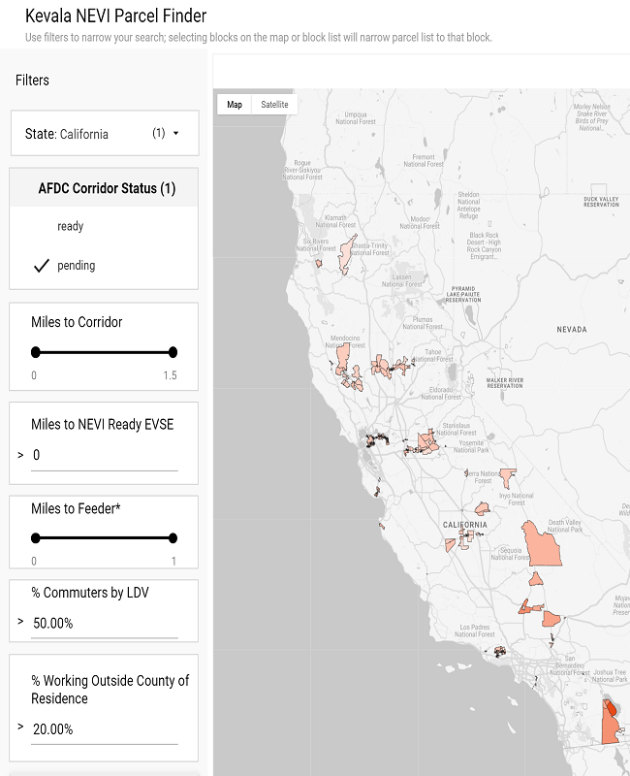
Task: Click the Miles to Feeder left slider handle
Action: 36,538
